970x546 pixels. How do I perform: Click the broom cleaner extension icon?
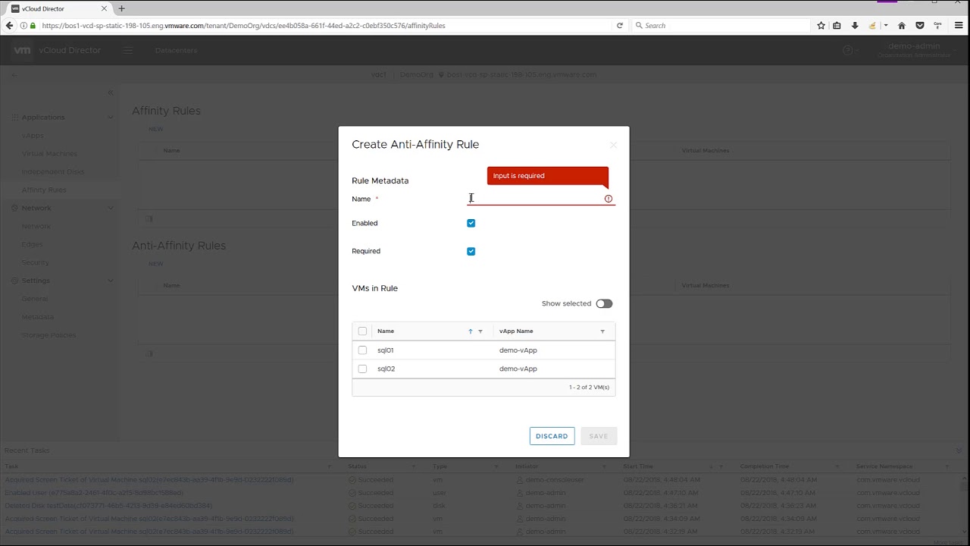[872, 25]
